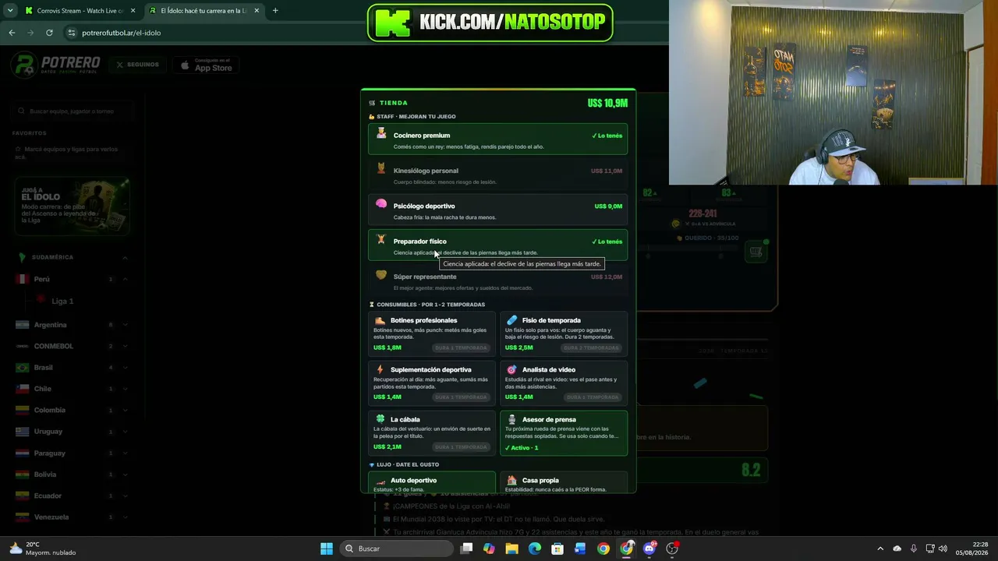
Task: Switch to the Corrovis Stream browser tab
Action: click(x=80, y=11)
